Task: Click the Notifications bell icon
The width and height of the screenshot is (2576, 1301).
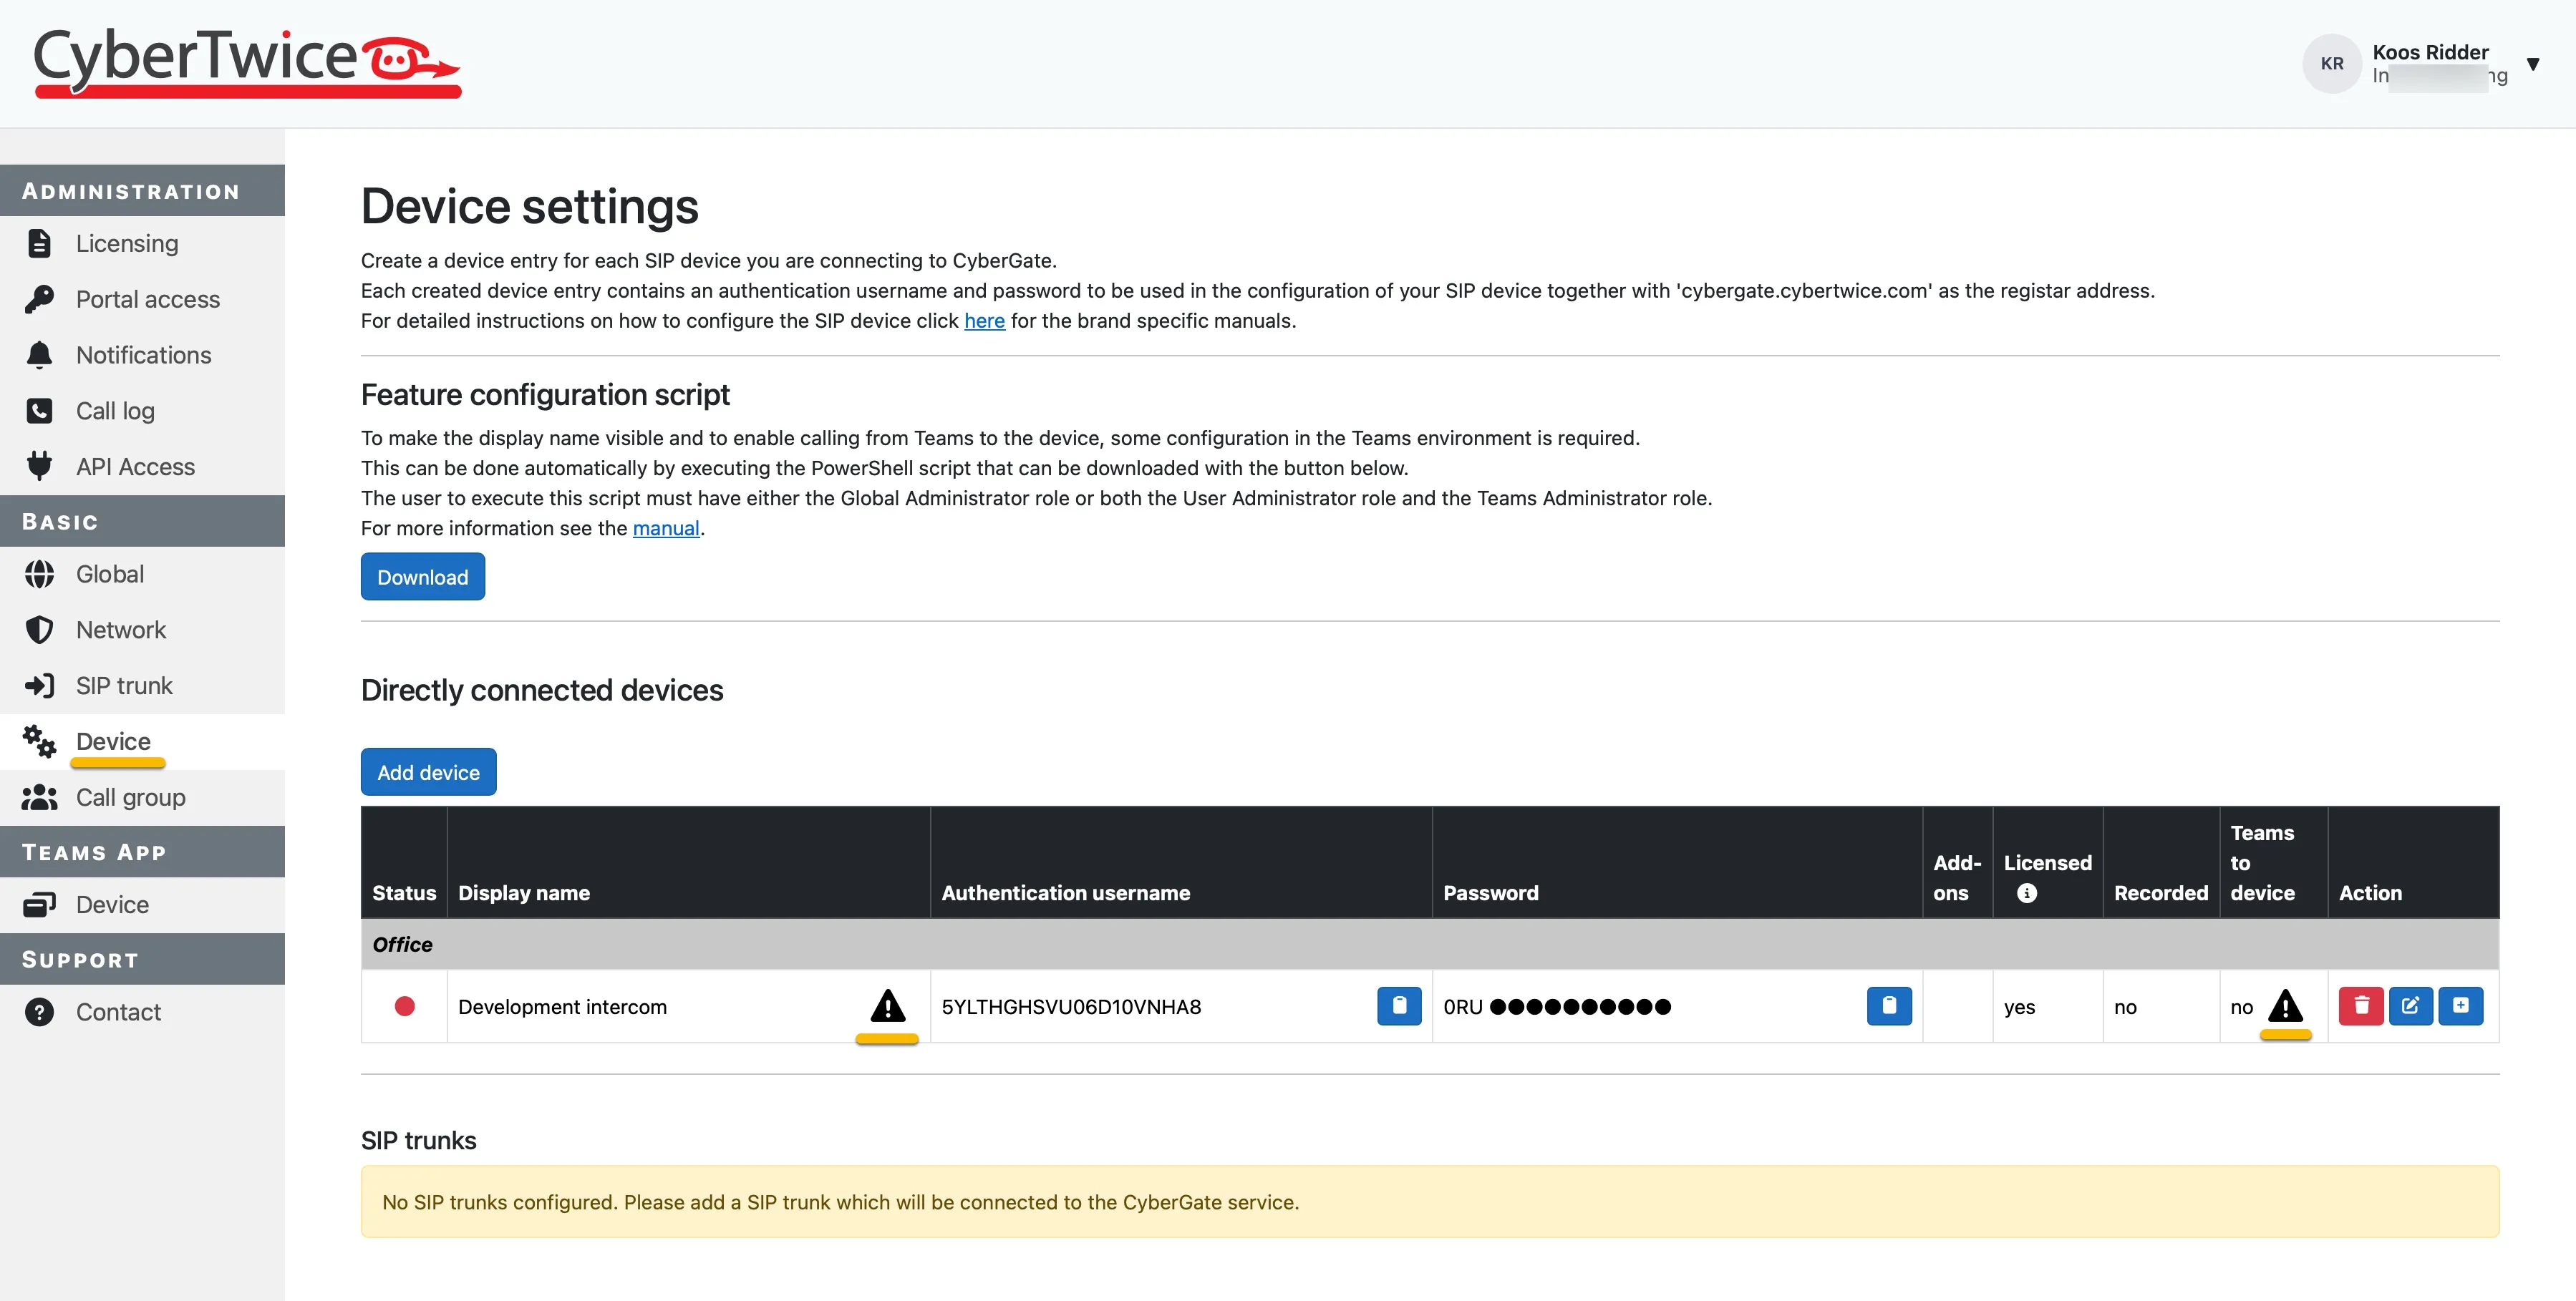Action: coord(39,355)
